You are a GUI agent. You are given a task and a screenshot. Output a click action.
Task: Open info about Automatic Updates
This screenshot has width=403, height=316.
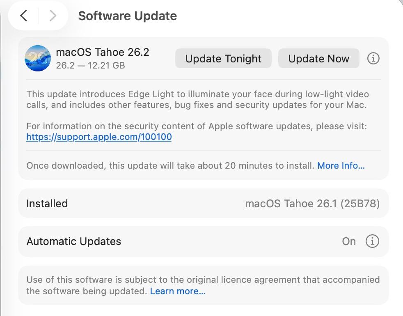(x=373, y=241)
